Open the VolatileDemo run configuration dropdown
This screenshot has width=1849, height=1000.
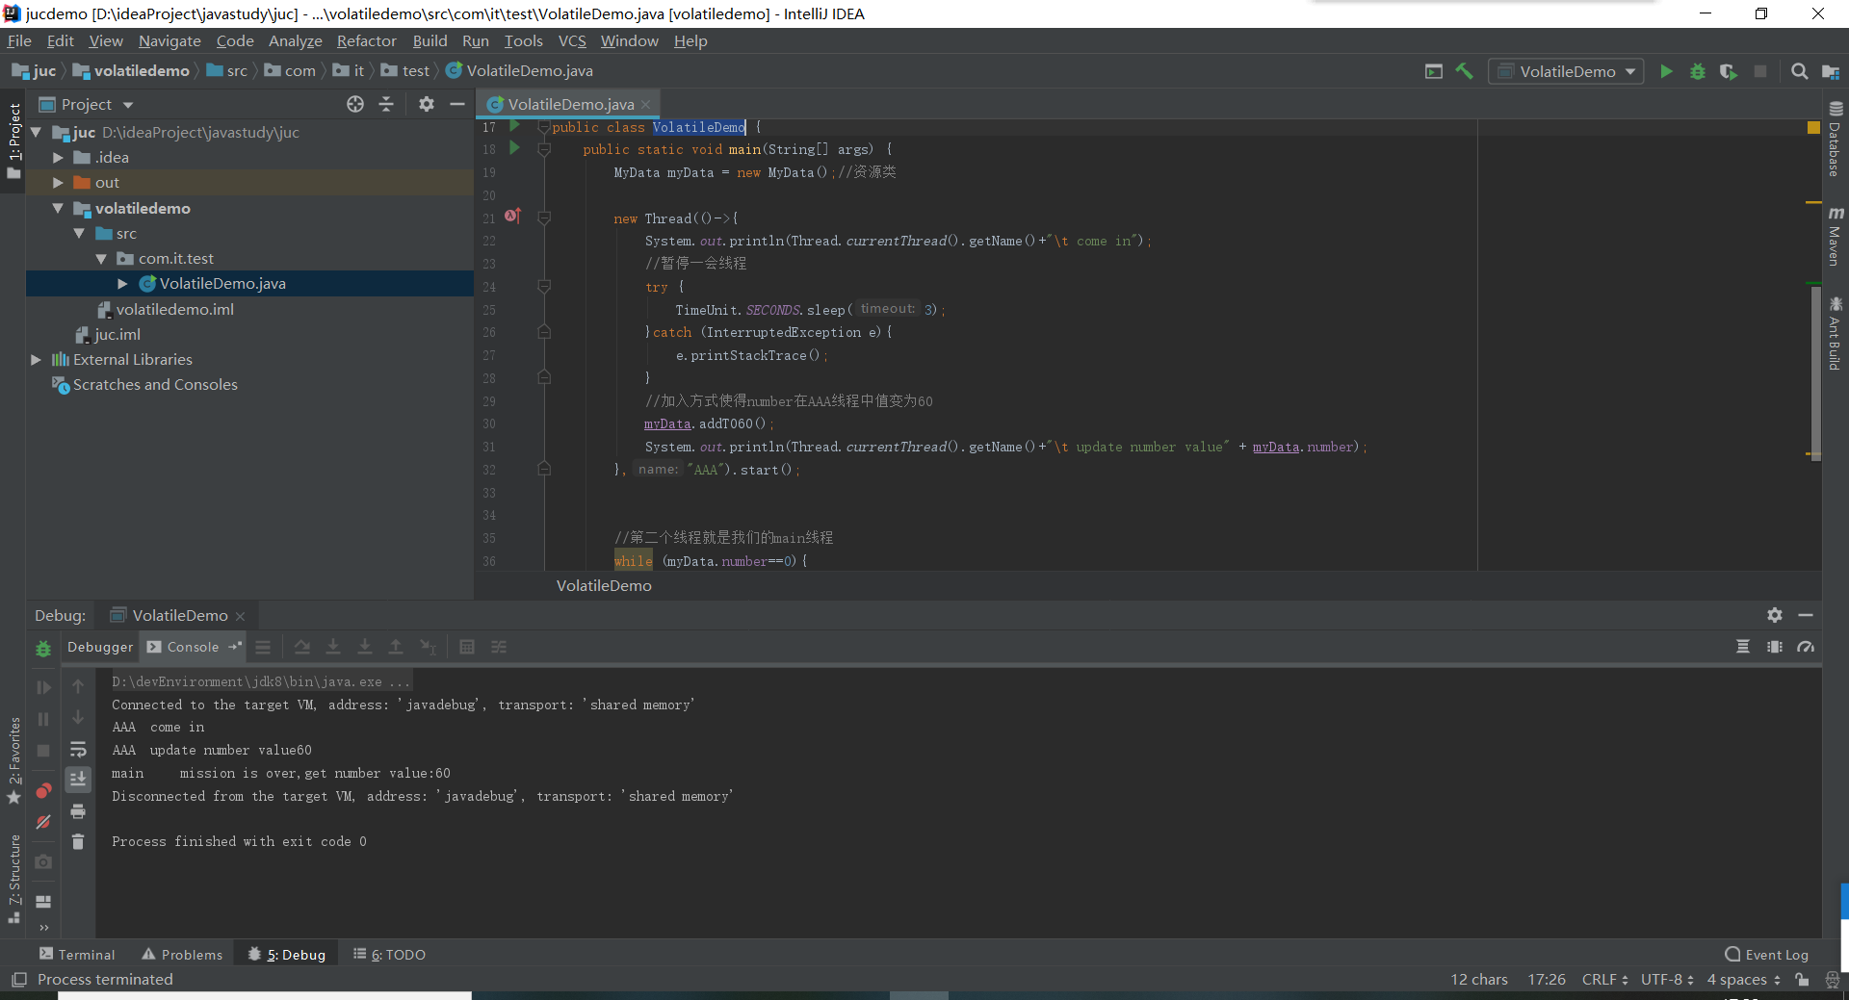(1566, 71)
